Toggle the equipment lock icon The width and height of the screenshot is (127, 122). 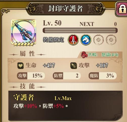[x=122, y=9]
